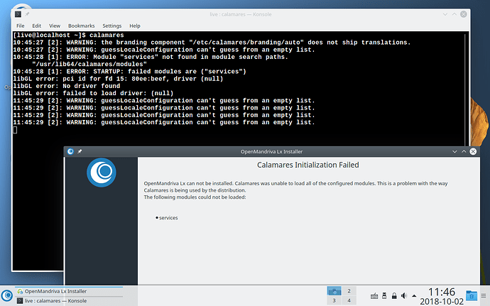Open the Settings menu in Konsole
The image size is (490, 306).
112,26
